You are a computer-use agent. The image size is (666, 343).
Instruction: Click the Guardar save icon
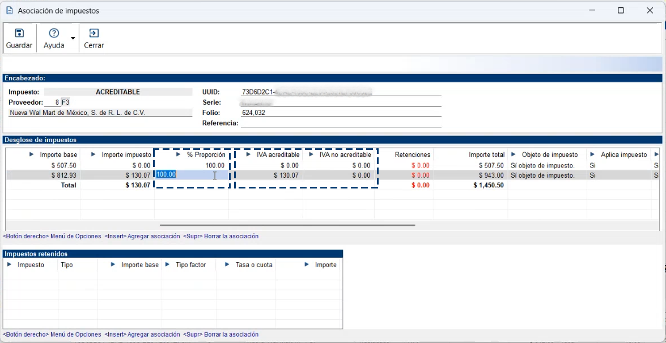[19, 33]
